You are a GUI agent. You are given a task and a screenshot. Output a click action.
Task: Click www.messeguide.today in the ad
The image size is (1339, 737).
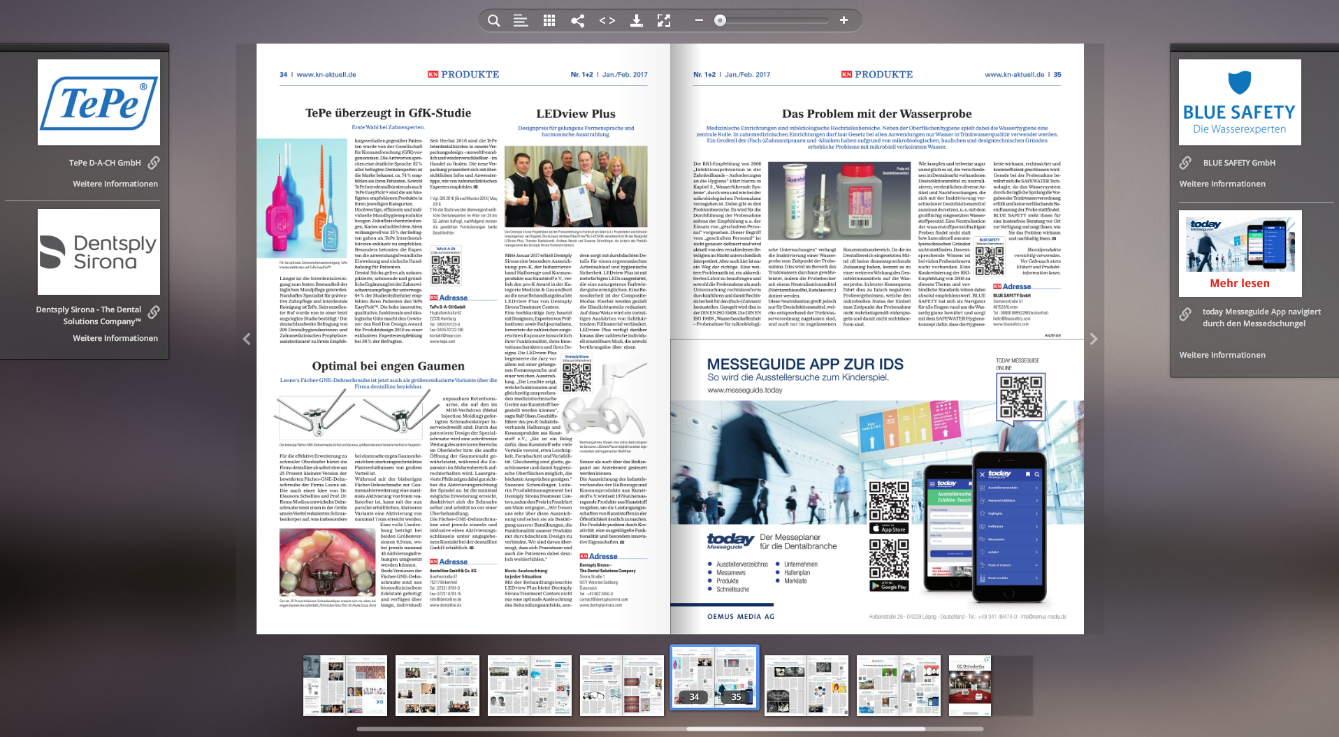[x=745, y=391]
